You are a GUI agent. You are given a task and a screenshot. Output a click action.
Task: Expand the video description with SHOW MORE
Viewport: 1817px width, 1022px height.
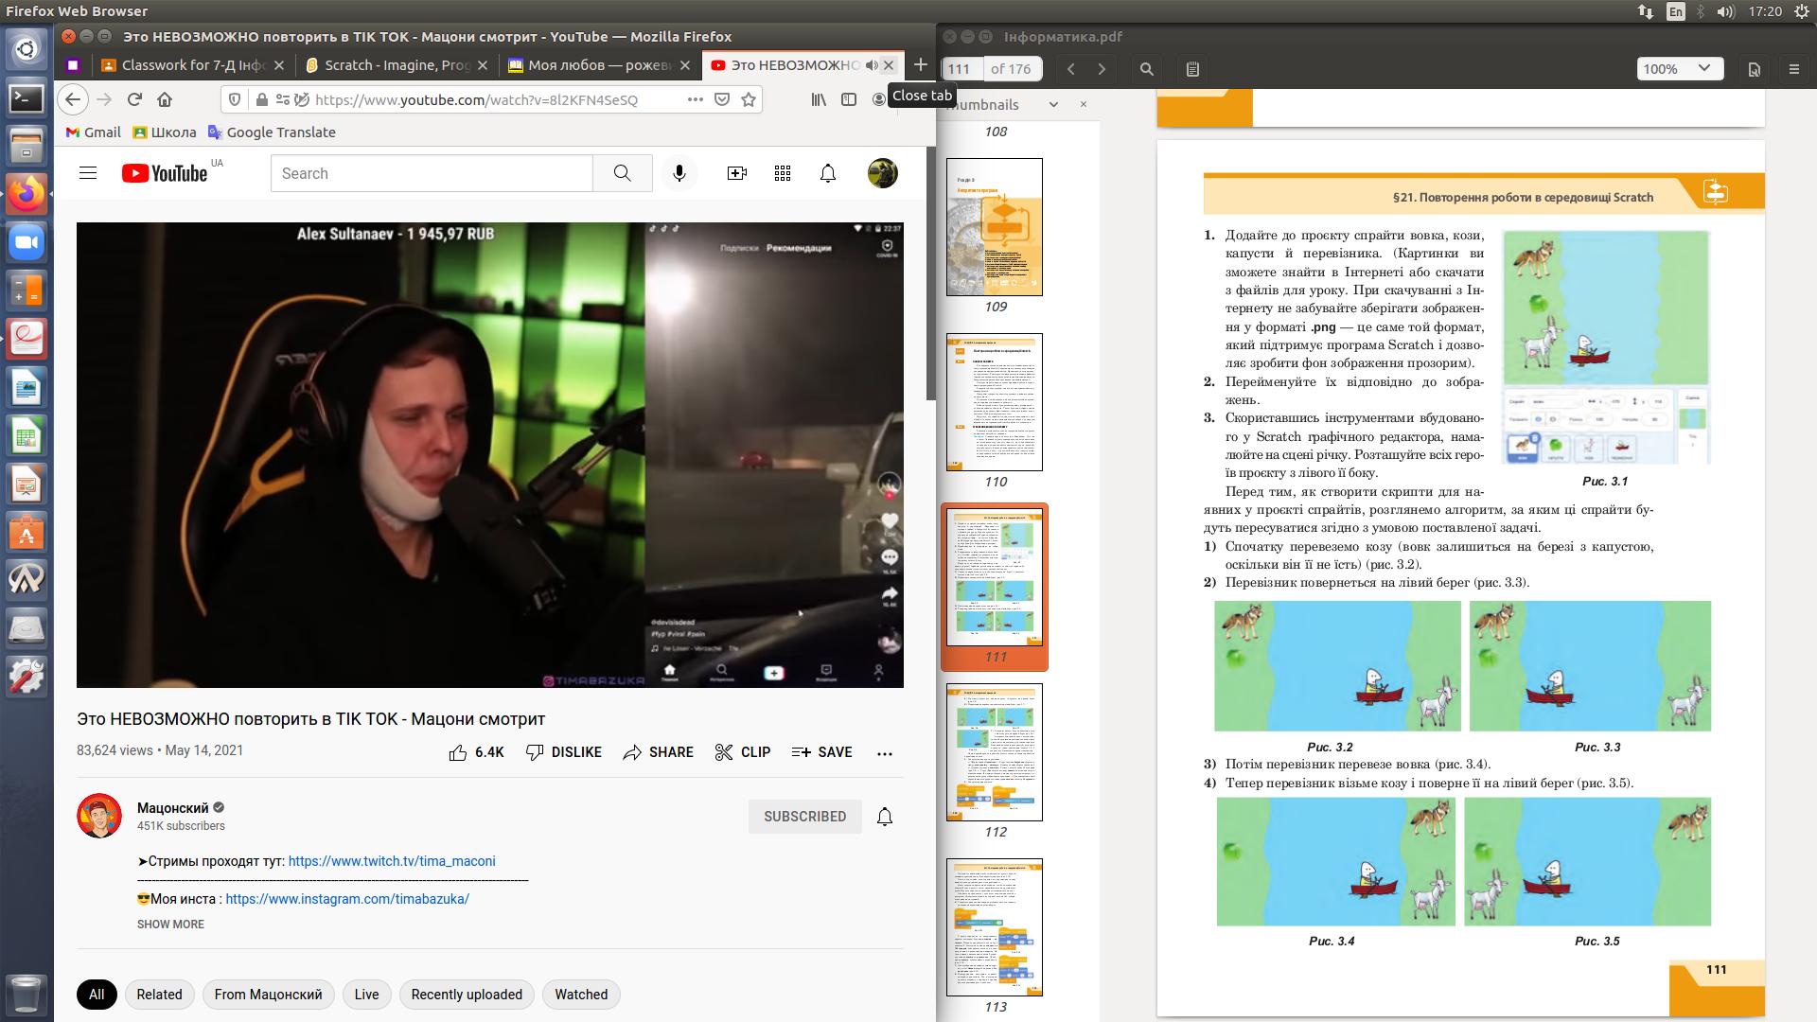coord(170,925)
